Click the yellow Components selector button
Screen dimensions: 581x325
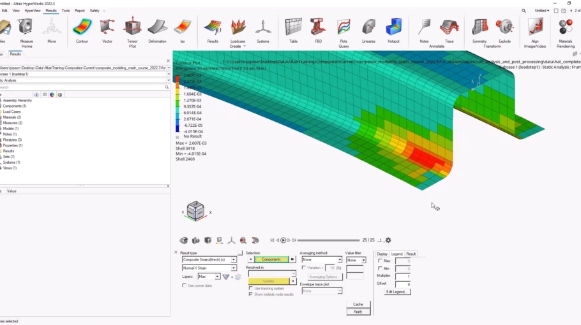point(271,259)
